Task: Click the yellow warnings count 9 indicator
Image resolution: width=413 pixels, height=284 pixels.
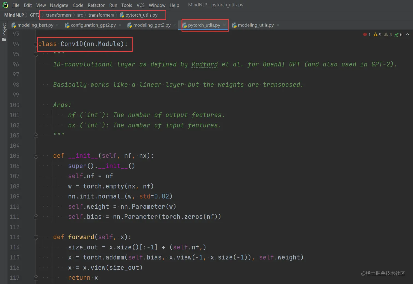Action: 377,35
